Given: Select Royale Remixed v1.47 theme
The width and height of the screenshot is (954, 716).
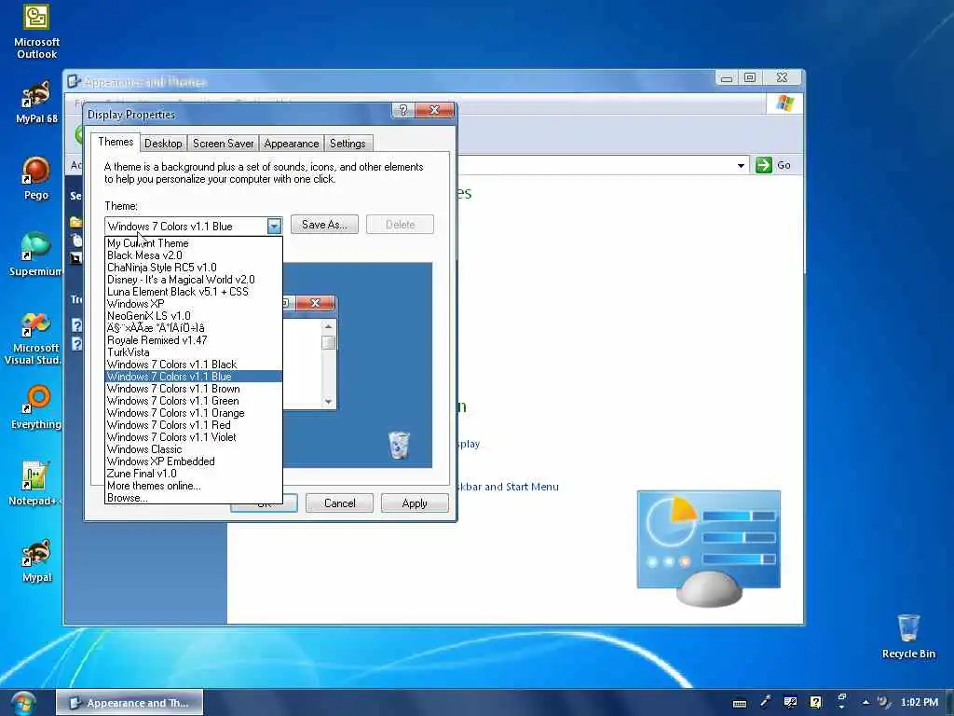Looking at the screenshot, I should 194,340.
